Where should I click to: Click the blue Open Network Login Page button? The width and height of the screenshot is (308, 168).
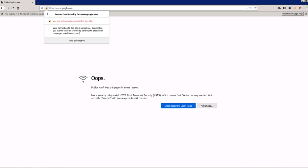pos(178,106)
